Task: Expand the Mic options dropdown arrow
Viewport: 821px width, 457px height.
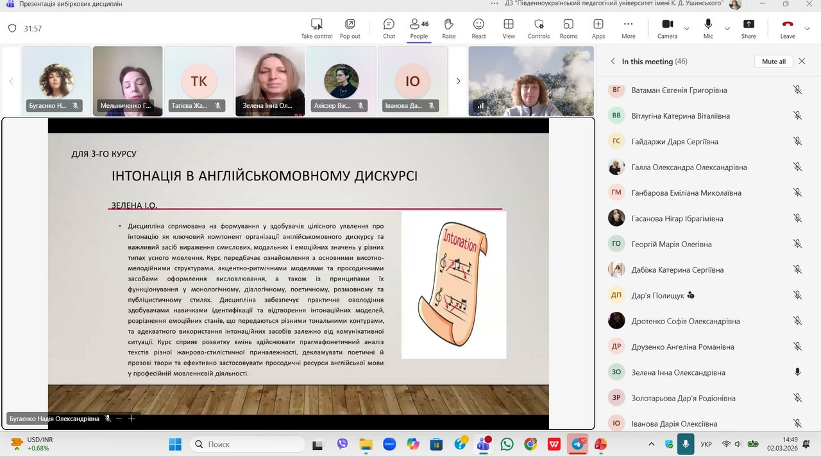Action: (x=727, y=29)
